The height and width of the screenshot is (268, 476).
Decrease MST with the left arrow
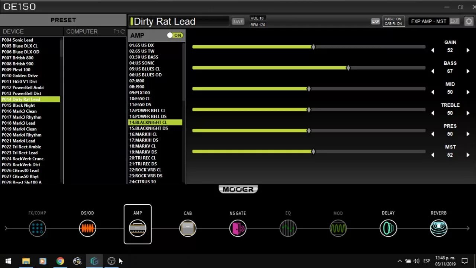click(x=432, y=155)
